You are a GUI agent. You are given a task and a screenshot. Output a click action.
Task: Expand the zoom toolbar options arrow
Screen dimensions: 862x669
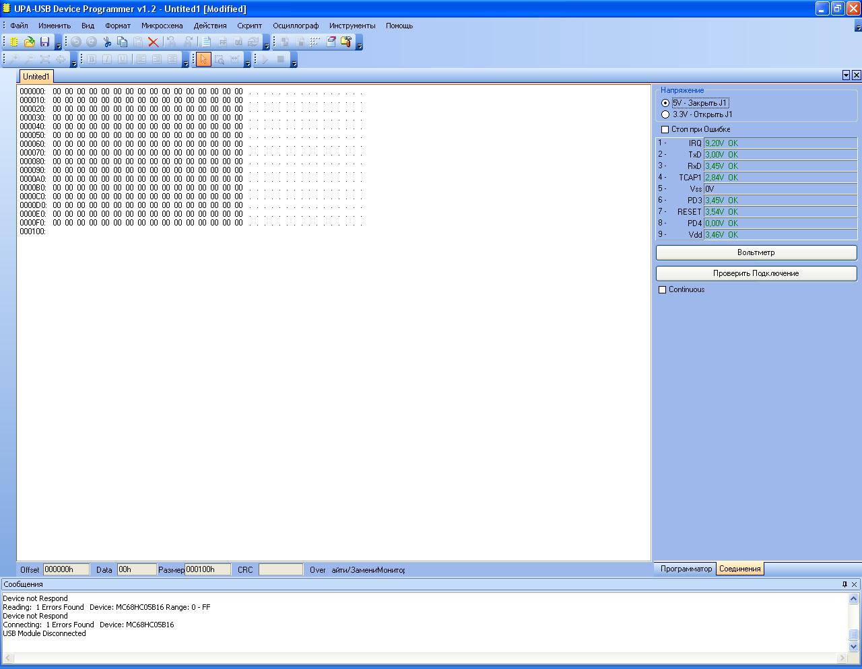pos(74,61)
